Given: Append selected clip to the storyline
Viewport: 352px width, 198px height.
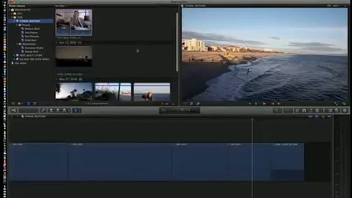Looking at the screenshot, I should (64, 110).
